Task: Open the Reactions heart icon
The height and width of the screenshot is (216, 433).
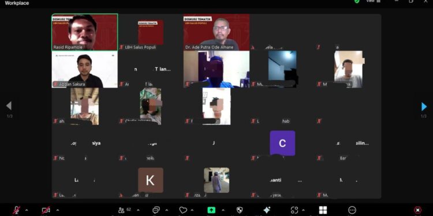Action: click(183, 210)
